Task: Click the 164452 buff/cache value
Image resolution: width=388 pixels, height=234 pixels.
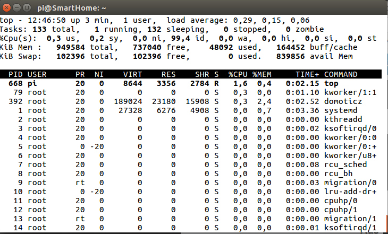Action: click(x=291, y=47)
